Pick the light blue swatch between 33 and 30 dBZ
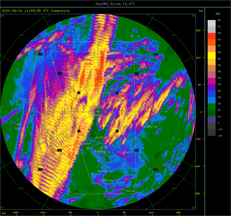The image size is (231, 216). [211, 100]
